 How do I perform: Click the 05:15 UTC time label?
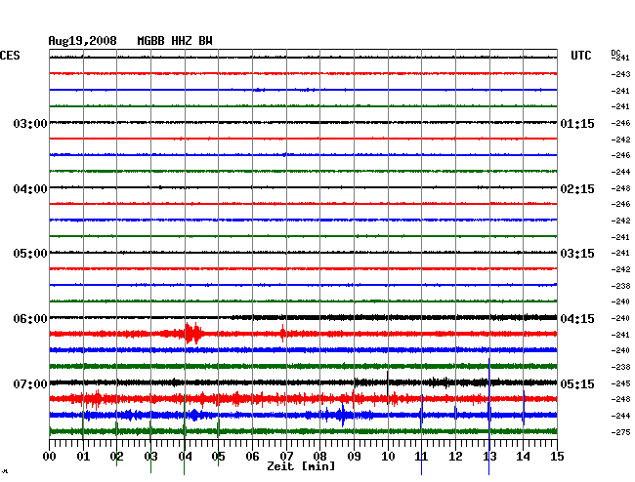(x=577, y=383)
